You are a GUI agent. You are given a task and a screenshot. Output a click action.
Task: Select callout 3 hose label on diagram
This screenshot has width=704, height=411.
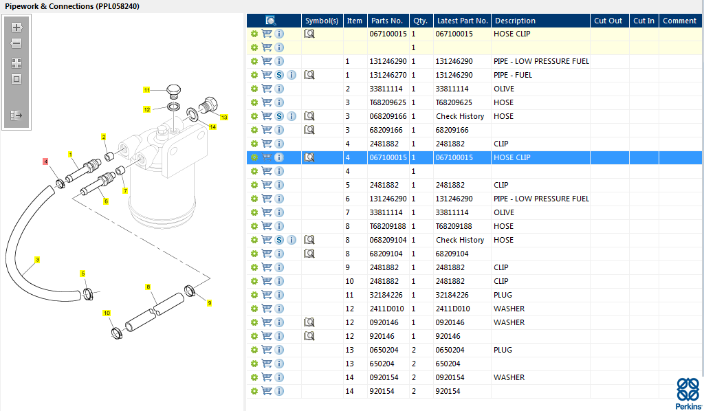pos(37,259)
